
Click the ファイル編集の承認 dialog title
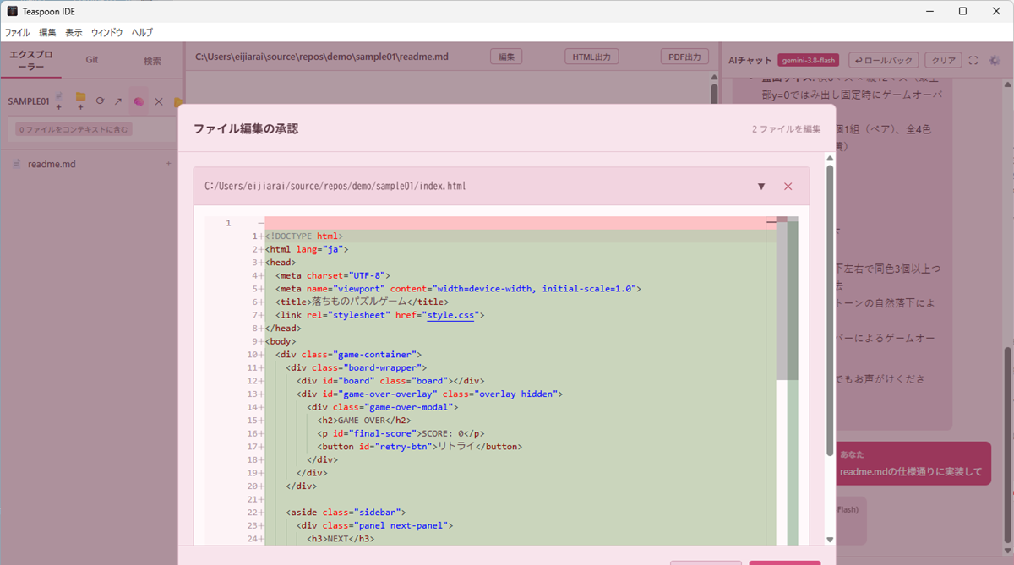pyautogui.click(x=246, y=128)
